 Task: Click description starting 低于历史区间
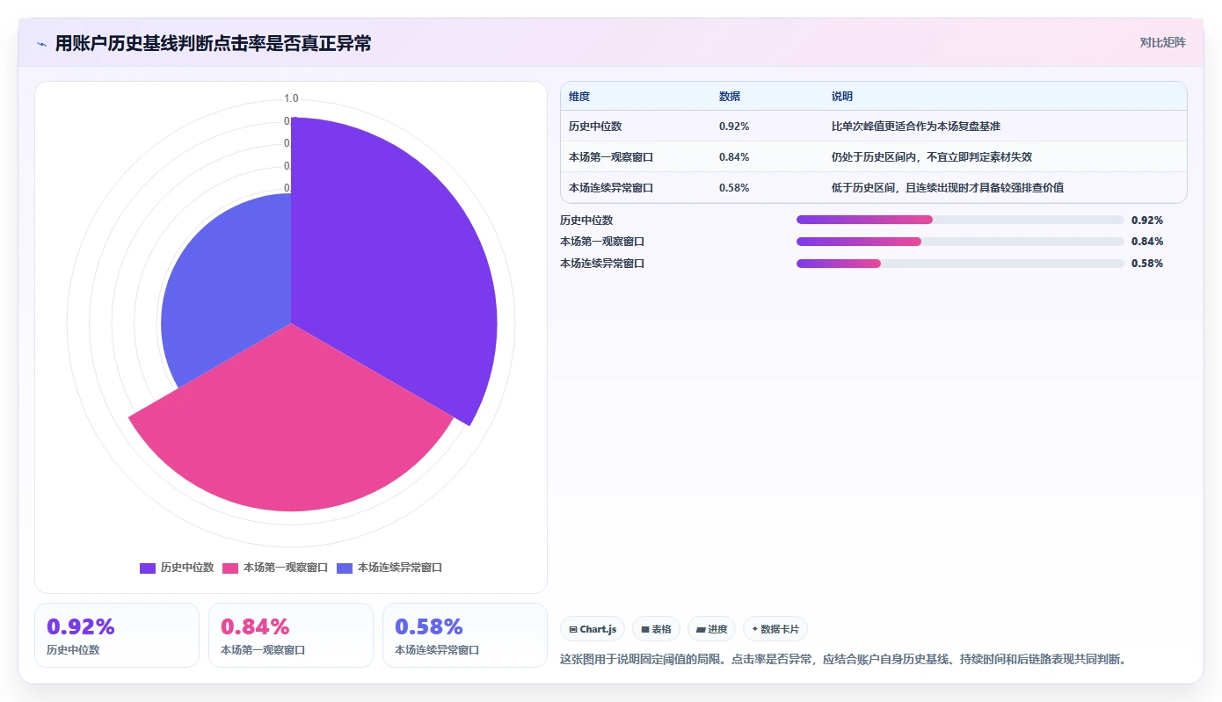click(x=948, y=188)
